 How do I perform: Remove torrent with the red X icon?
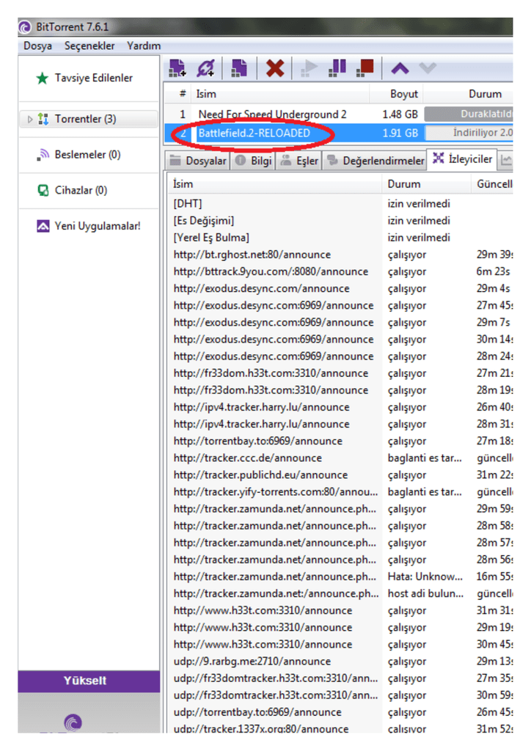click(x=275, y=68)
